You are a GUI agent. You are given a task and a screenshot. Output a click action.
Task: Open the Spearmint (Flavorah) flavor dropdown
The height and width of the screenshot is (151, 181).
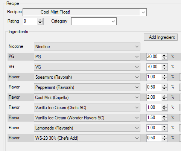point(87,77)
